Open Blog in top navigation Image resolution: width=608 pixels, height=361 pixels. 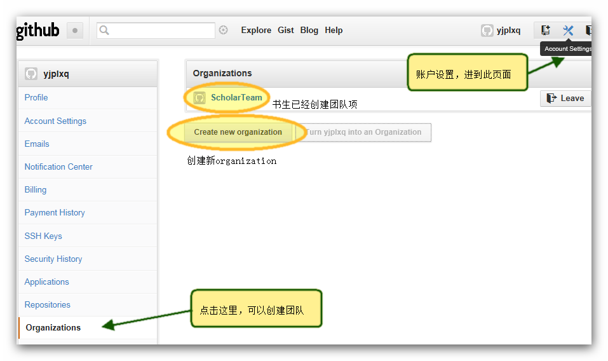click(309, 31)
